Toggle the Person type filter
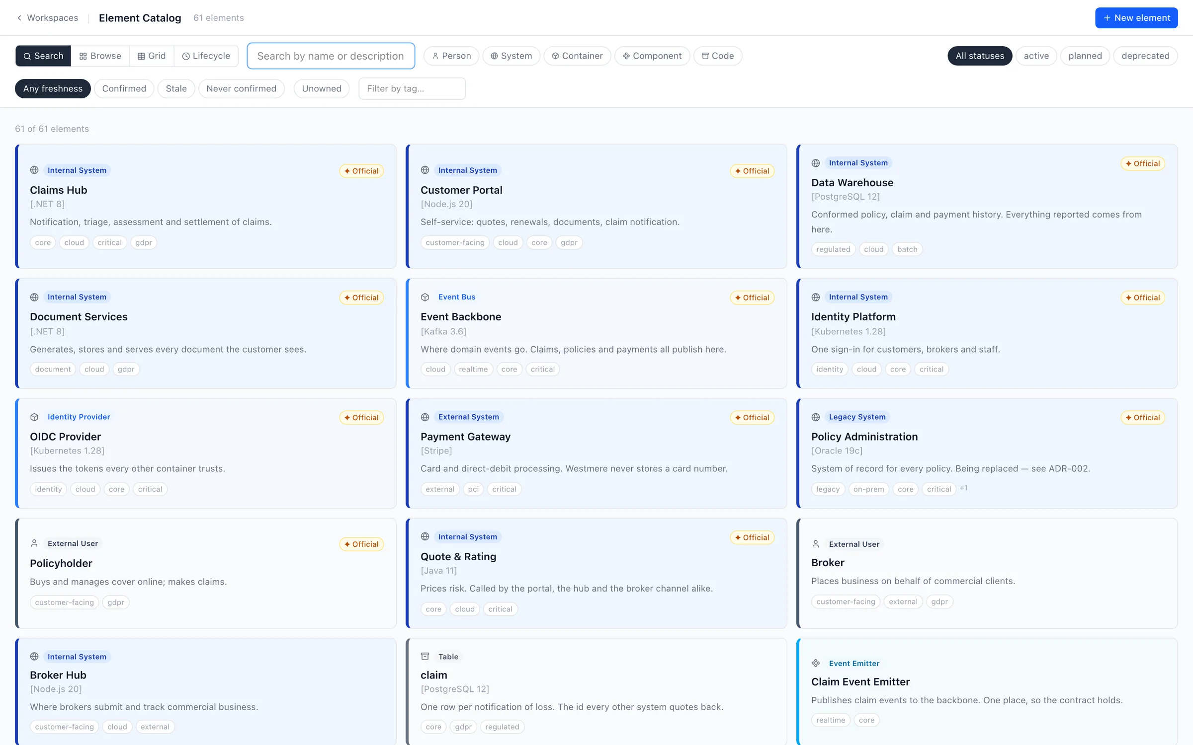Viewport: 1193px width, 745px height. click(x=451, y=56)
